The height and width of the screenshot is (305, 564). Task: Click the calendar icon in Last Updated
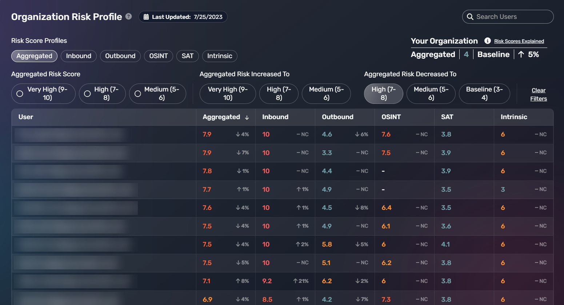tap(146, 17)
